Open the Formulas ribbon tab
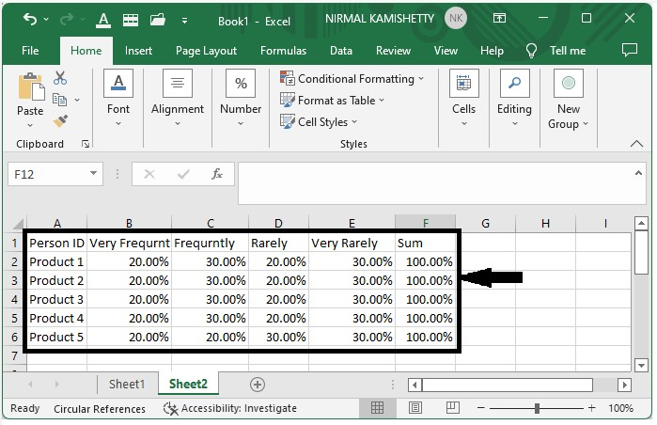 click(x=283, y=51)
